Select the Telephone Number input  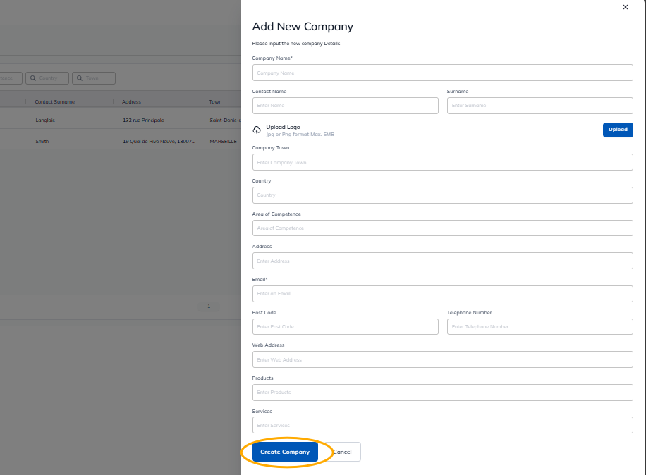[x=540, y=327]
